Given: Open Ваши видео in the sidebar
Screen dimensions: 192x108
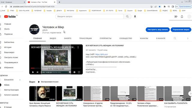Looking at the screenshot, I should (9, 52).
